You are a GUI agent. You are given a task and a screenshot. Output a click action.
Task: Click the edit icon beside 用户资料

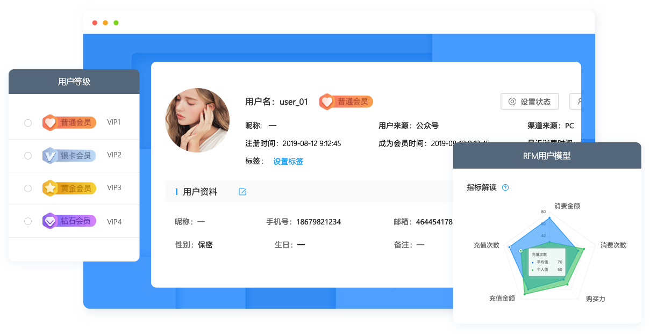(x=242, y=192)
